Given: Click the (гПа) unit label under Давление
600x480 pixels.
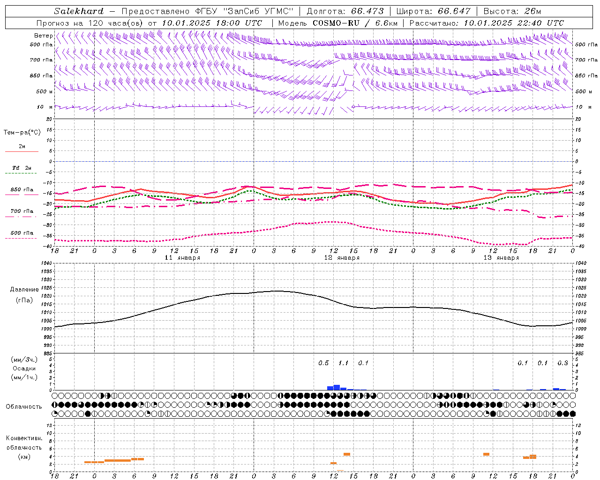Looking at the screenshot, I should pos(24,300).
